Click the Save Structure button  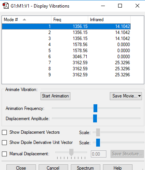(127, 154)
